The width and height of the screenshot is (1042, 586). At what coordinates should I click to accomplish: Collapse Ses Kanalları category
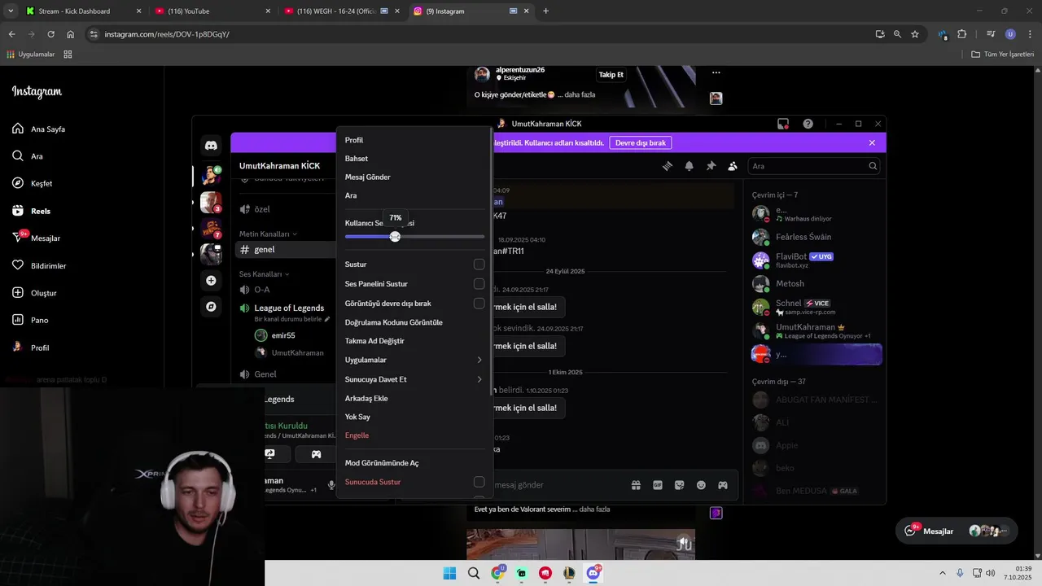pyautogui.click(x=265, y=274)
